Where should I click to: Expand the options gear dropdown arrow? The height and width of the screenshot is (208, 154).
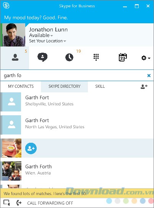pos(149,58)
